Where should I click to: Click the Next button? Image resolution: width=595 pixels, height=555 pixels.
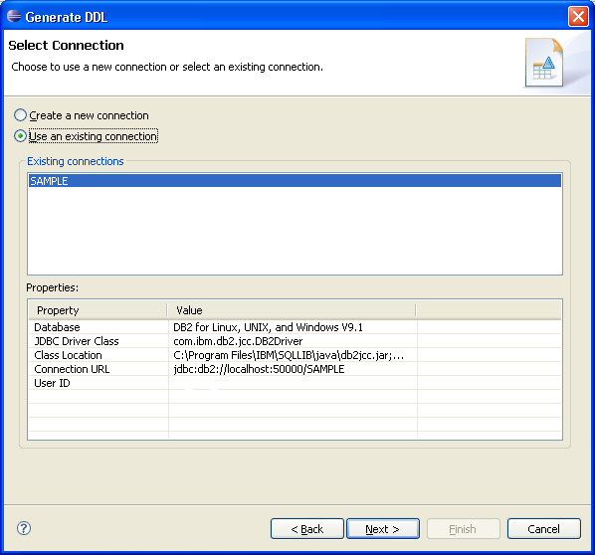pos(383,528)
